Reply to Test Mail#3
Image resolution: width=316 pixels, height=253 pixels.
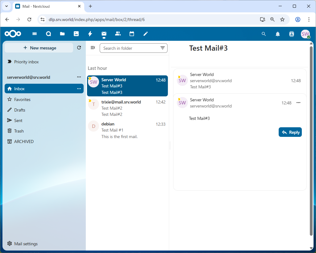[290, 132]
